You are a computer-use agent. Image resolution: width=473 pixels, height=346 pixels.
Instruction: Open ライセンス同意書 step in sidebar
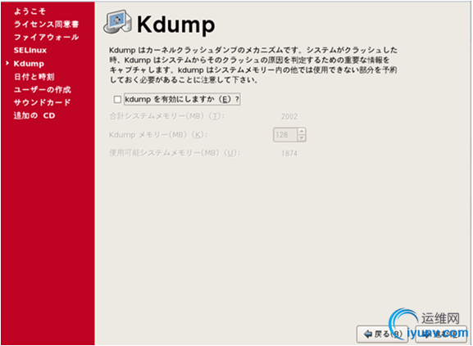click(x=47, y=24)
